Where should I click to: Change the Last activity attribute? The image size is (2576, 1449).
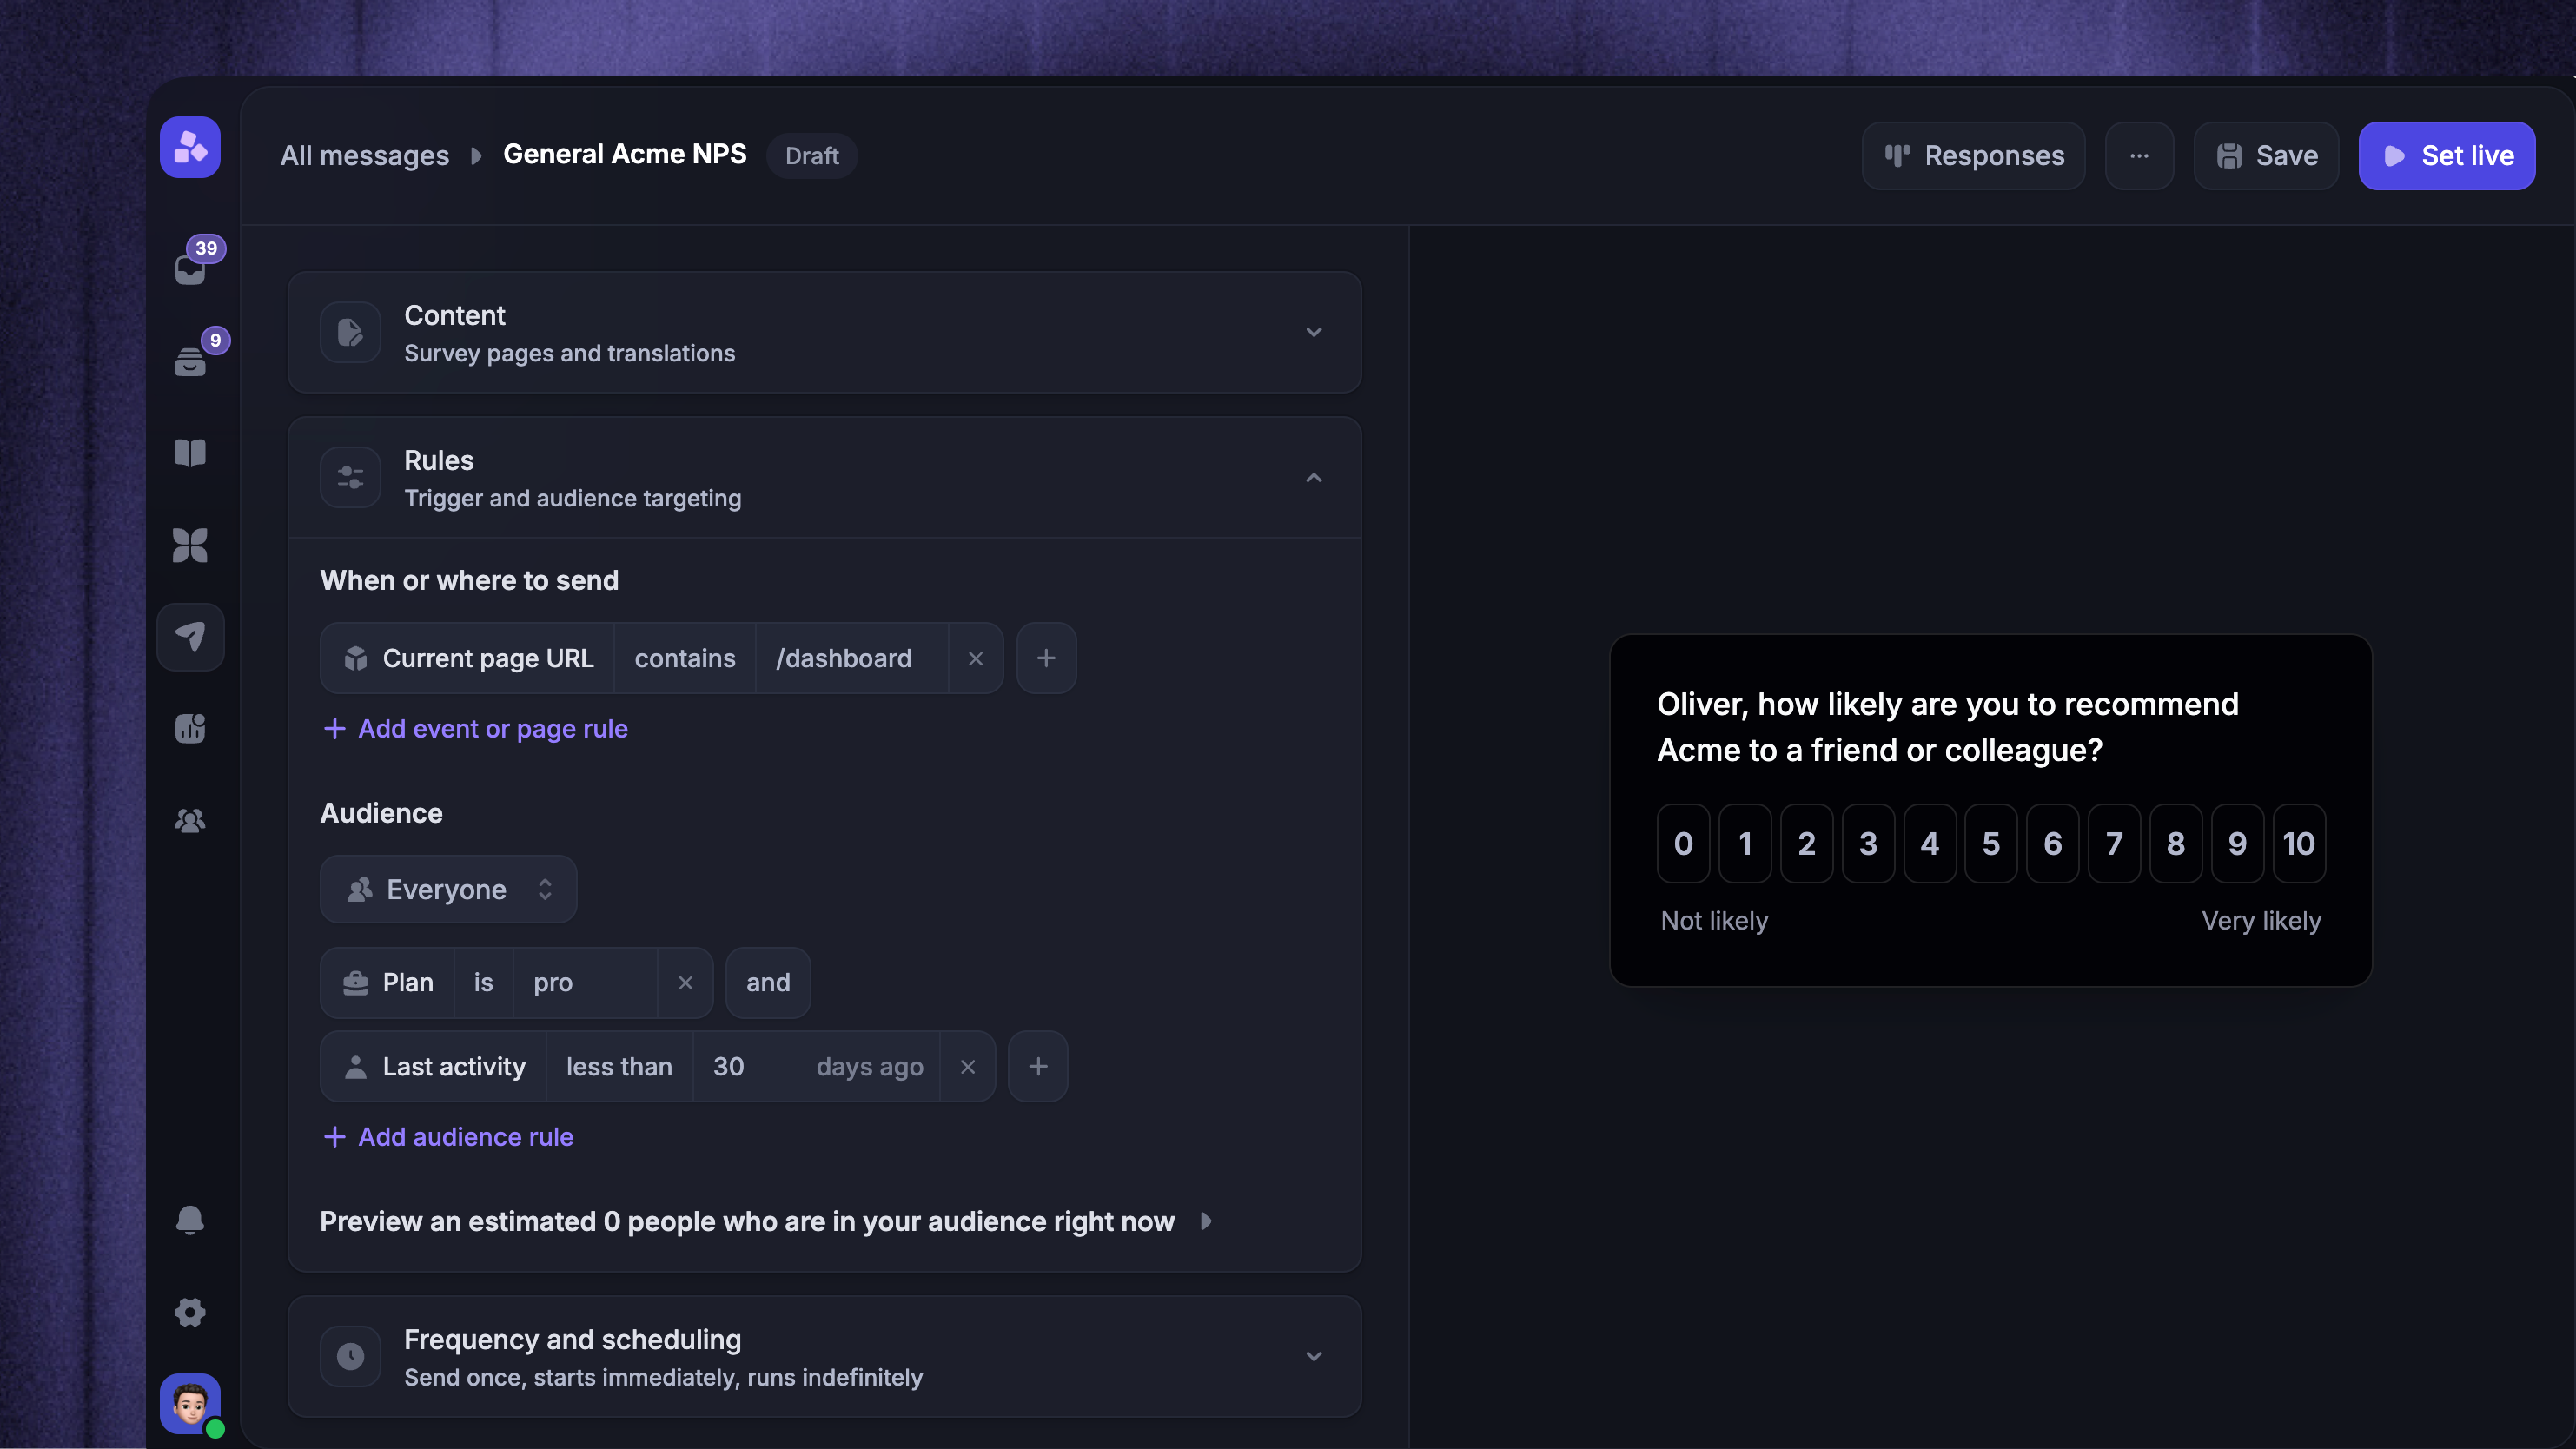(434, 1067)
